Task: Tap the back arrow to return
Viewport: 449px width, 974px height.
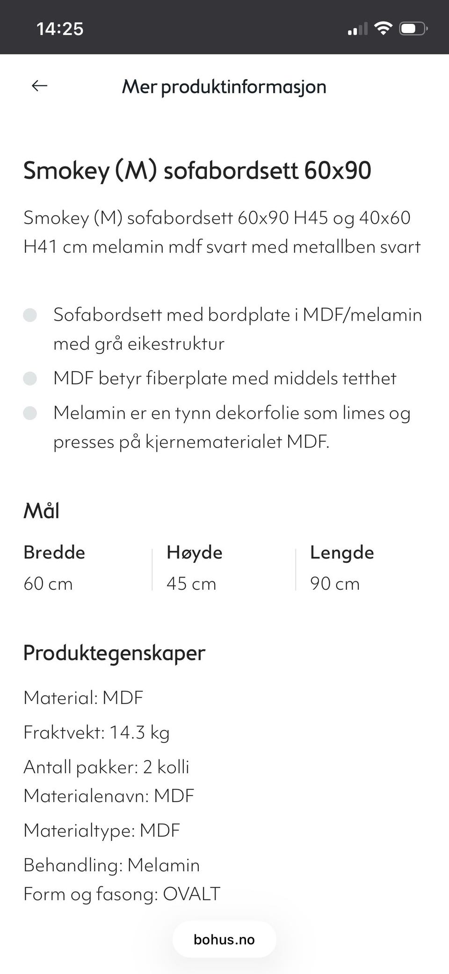Action: [x=39, y=86]
